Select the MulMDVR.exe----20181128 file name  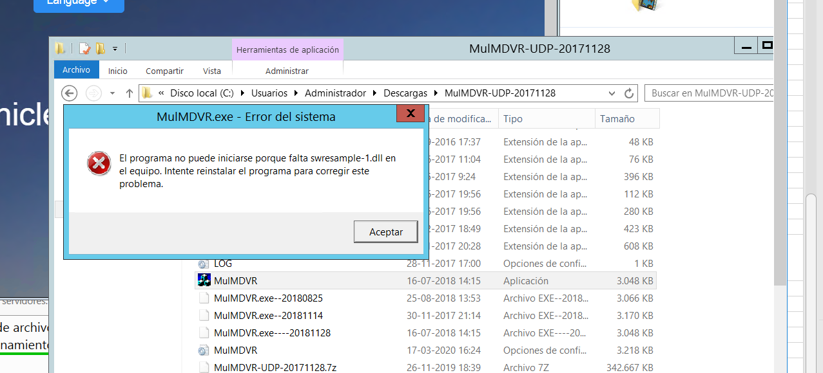pyautogui.click(x=272, y=333)
